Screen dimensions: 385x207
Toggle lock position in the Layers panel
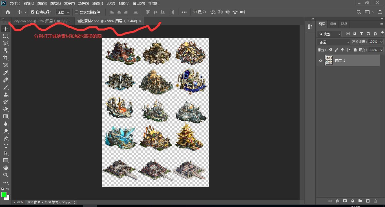(342, 50)
